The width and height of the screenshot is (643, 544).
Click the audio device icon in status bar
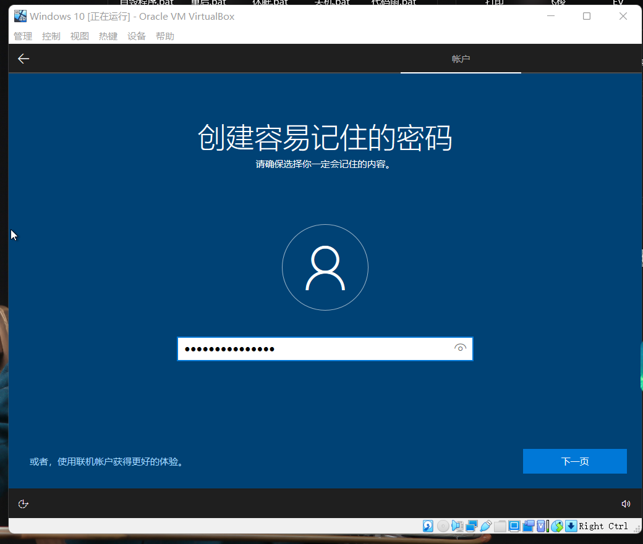tap(458, 525)
